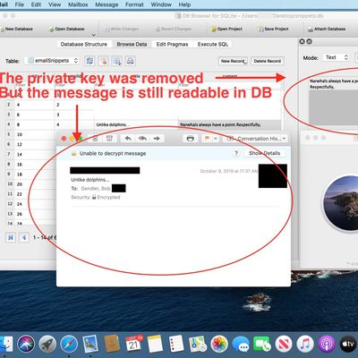Click the save table as icon
Image resolution: width=358 pixels, height=358 pixels.
pos(116,61)
